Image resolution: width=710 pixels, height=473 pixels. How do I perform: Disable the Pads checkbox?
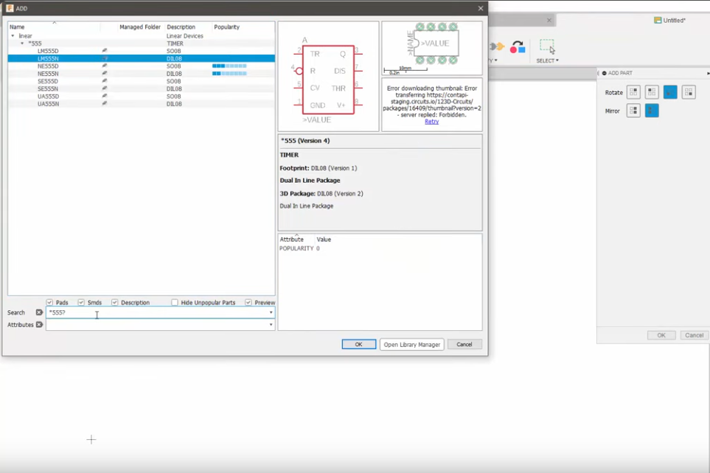pyautogui.click(x=50, y=302)
